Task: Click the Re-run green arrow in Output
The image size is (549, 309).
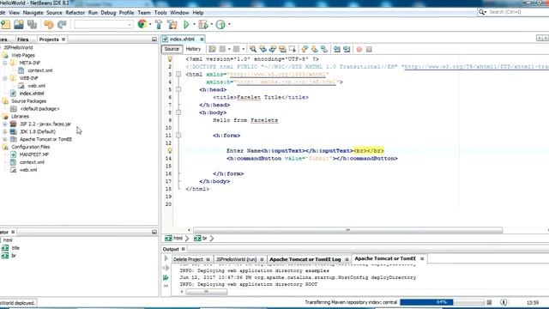Action: [166, 258]
